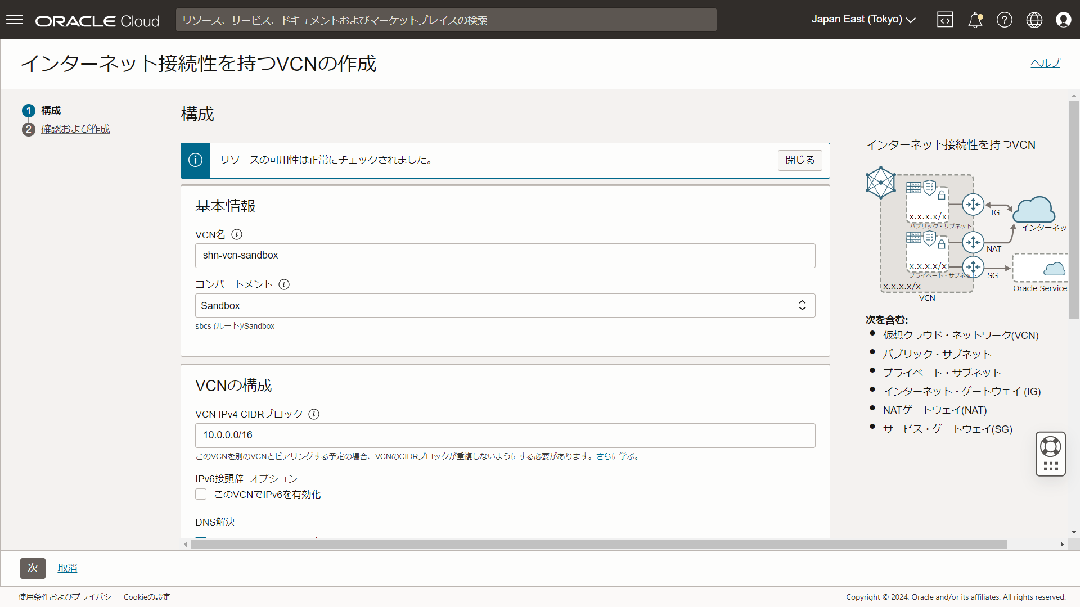Click the Service Gateway (SG) icon in diagram
This screenshot has width=1080, height=607.
point(973,267)
